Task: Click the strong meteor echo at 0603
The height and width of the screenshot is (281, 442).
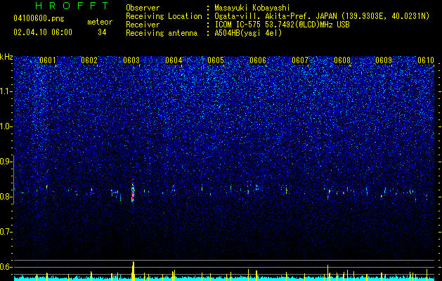Action: coord(133,192)
